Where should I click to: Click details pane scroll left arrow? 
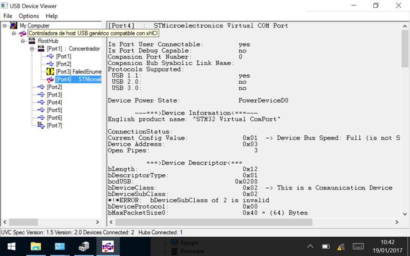111,222
